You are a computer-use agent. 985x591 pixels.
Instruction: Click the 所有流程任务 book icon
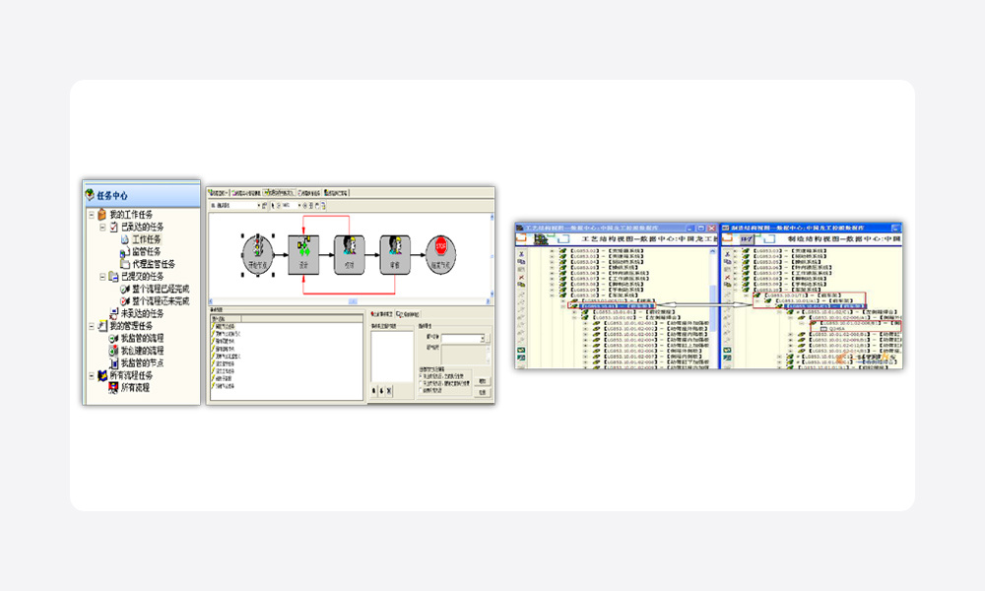pyautogui.click(x=101, y=375)
